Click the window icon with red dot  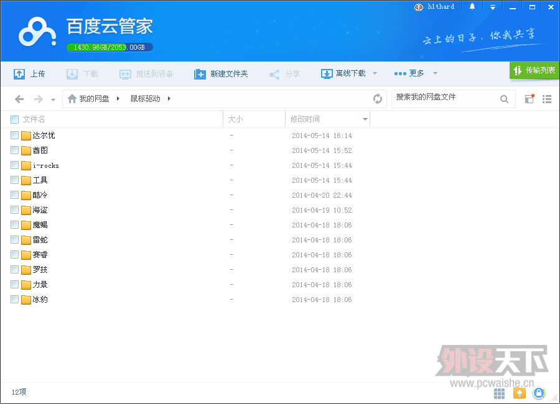pyautogui.click(x=530, y=98)
